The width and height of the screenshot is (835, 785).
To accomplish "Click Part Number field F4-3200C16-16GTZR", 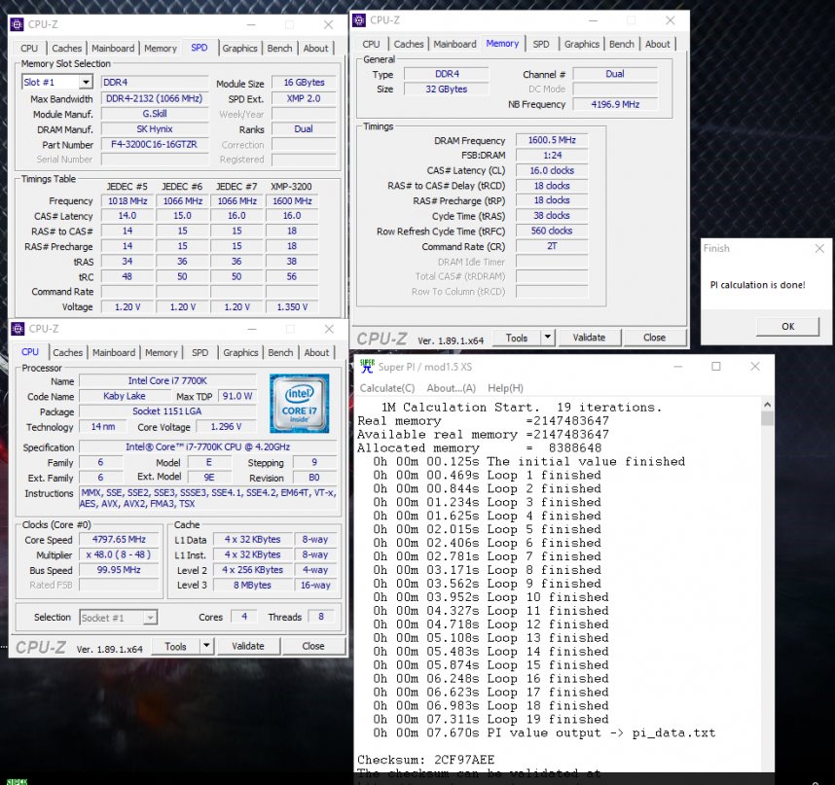I will pos(155,145).
